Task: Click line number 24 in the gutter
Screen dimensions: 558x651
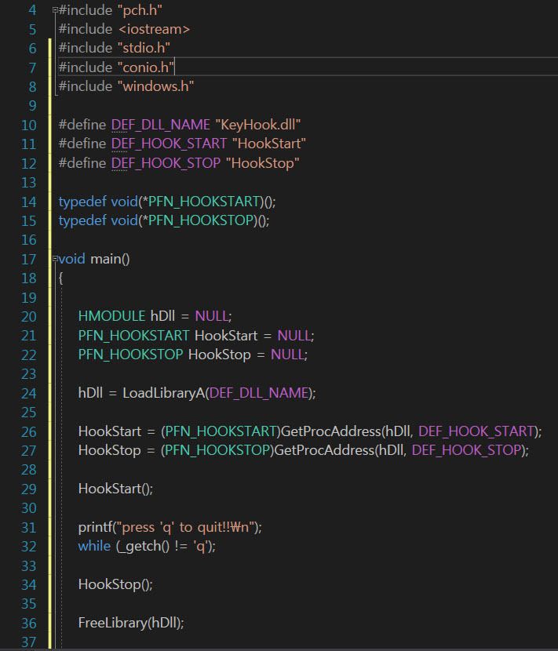Action: (x=29, y=393)
